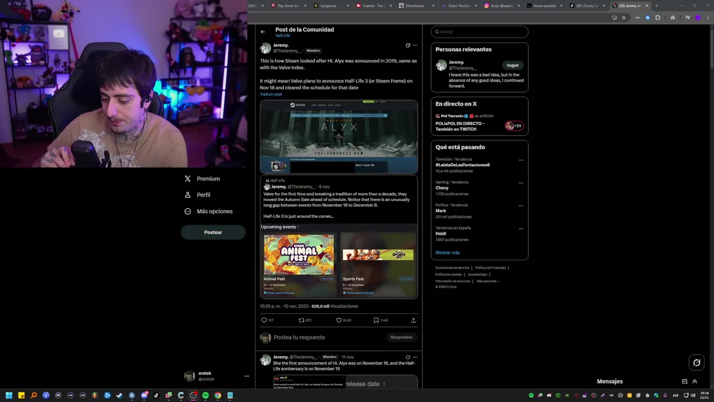Open Steam from the taskbar

(119, 395)
